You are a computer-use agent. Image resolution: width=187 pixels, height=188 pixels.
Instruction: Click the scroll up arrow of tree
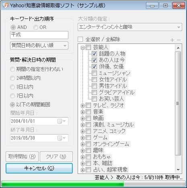178,48
